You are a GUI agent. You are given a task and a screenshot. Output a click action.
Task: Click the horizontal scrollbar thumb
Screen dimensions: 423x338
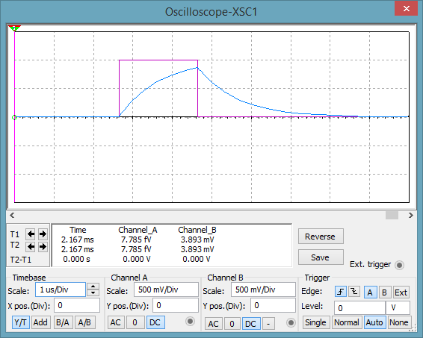click(392, 216)
